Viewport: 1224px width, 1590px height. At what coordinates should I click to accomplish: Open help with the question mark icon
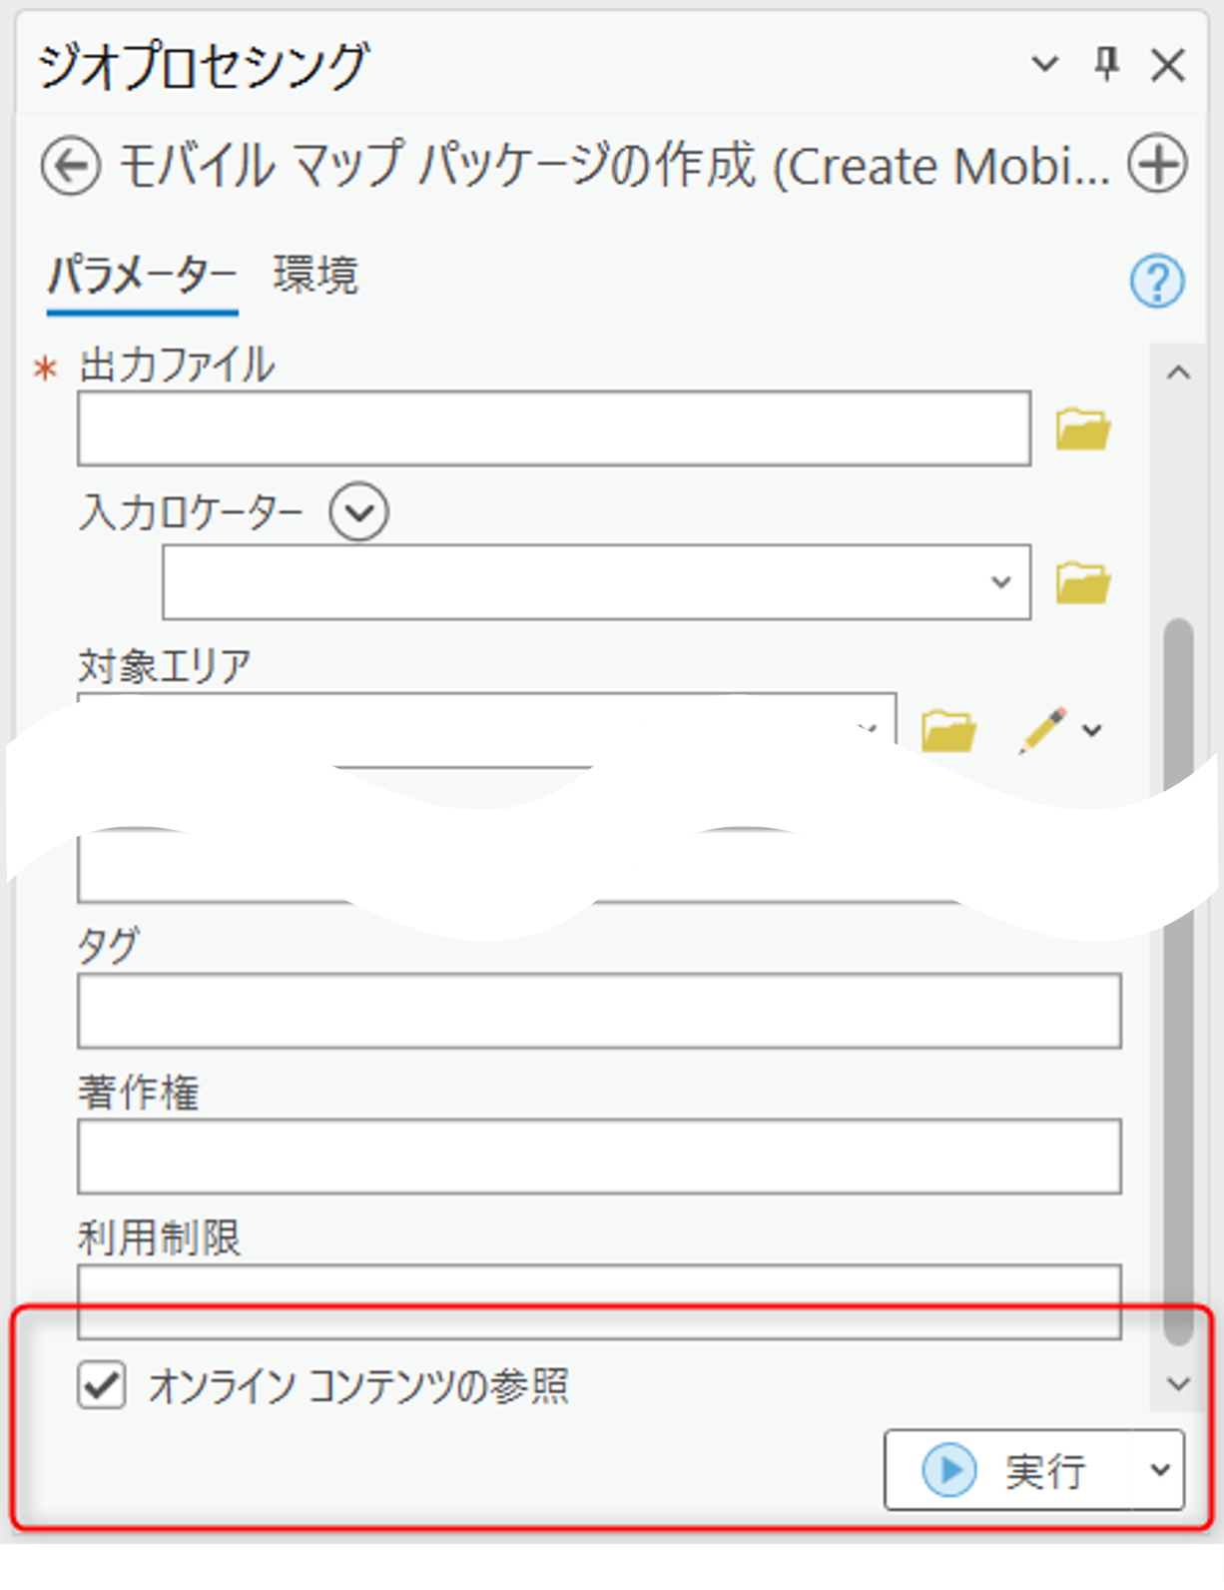tap(1157, 281)
